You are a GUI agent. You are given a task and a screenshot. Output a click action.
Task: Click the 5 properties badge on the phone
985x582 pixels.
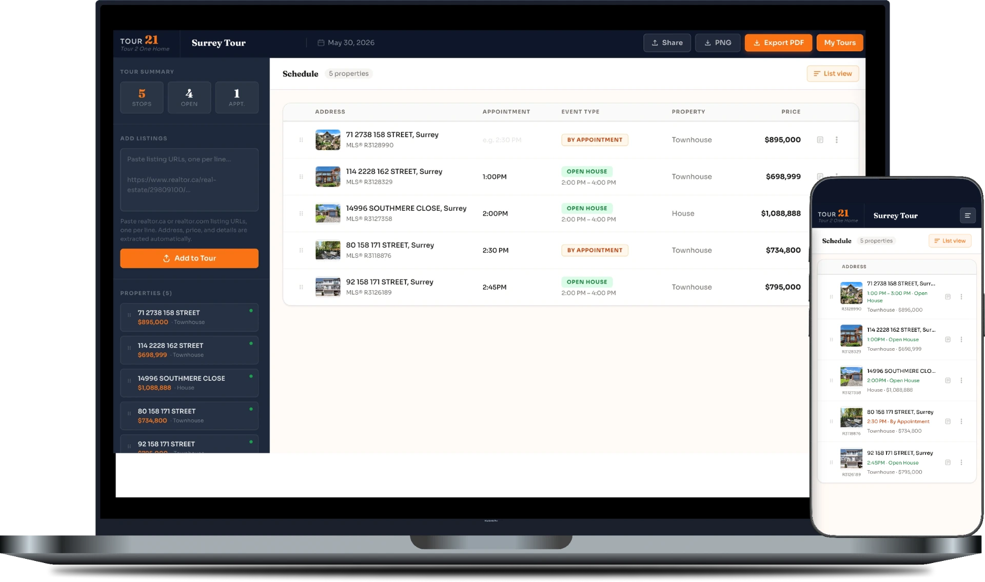click(x=876, y=241)
